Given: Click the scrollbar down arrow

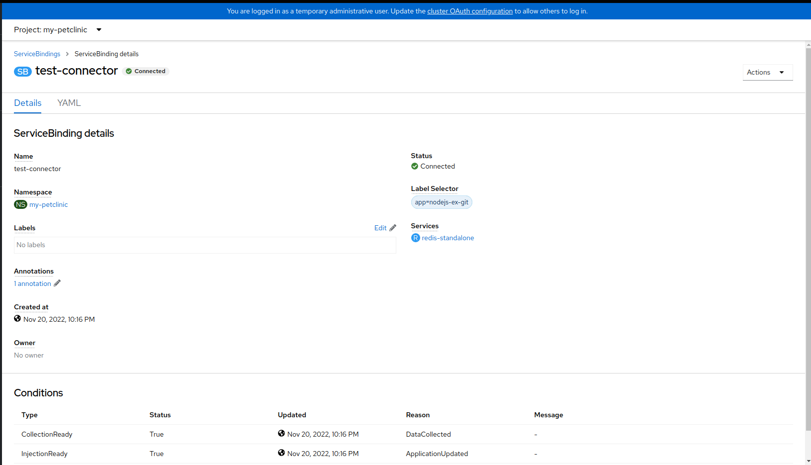Looking at the screenshot, I should point(808,461).
